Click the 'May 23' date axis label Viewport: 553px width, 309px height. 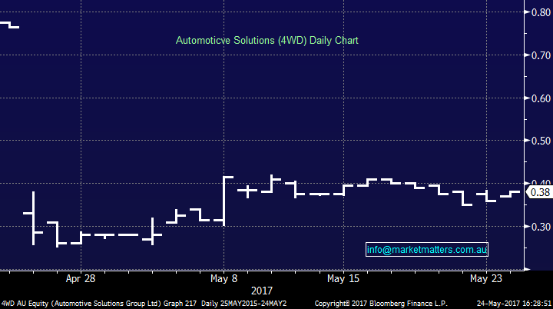coord(486,278)
